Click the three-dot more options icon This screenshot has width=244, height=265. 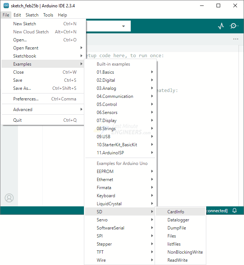(236, 39)
